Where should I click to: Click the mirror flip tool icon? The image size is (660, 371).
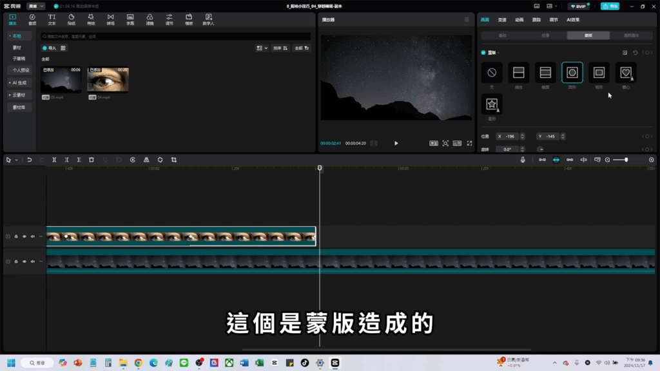146,160
